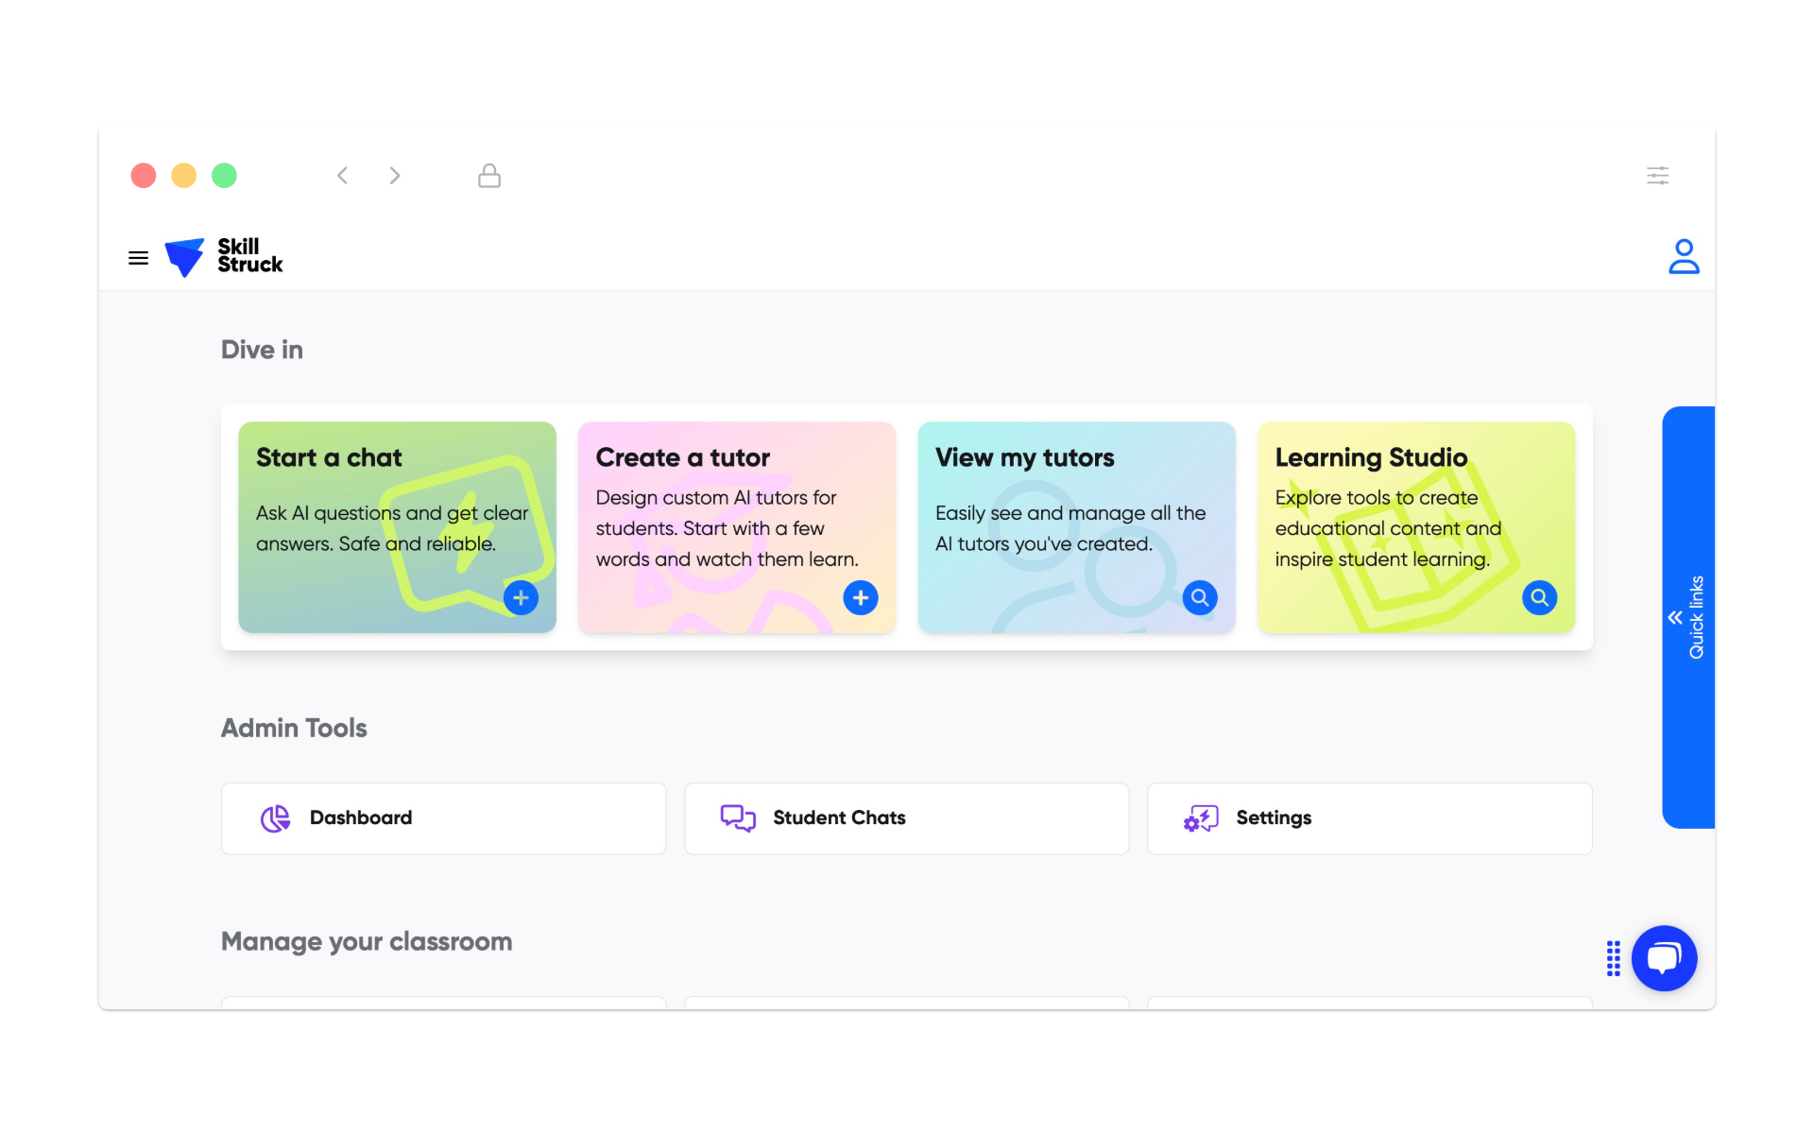This screenshot has width=1814, height=1134.
Task: Open the browser settings sliders icon
Action: coord(1657,176)
